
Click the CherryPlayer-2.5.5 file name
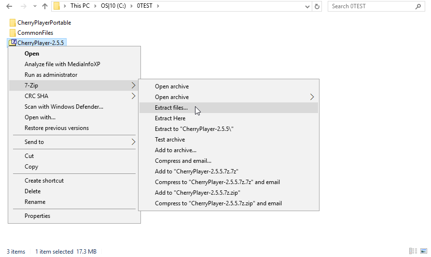(x=41, y=43)
